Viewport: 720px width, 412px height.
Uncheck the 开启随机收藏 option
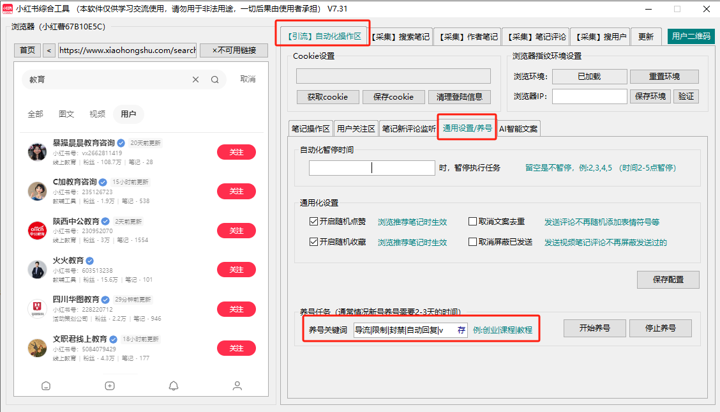click(x=313, y=242)
